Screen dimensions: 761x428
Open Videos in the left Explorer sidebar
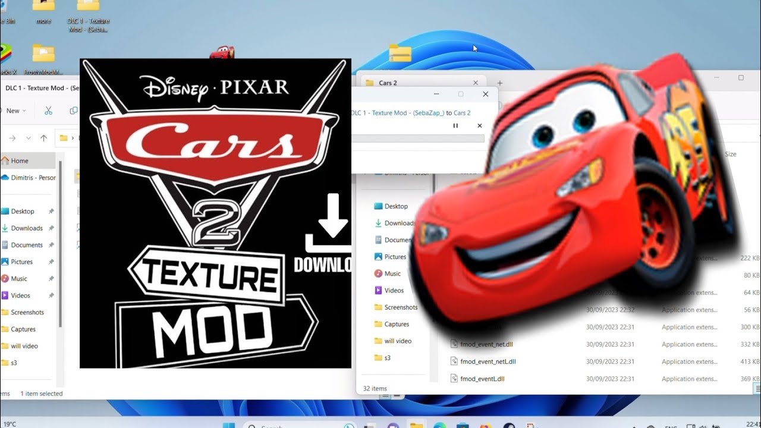point(20,295)
